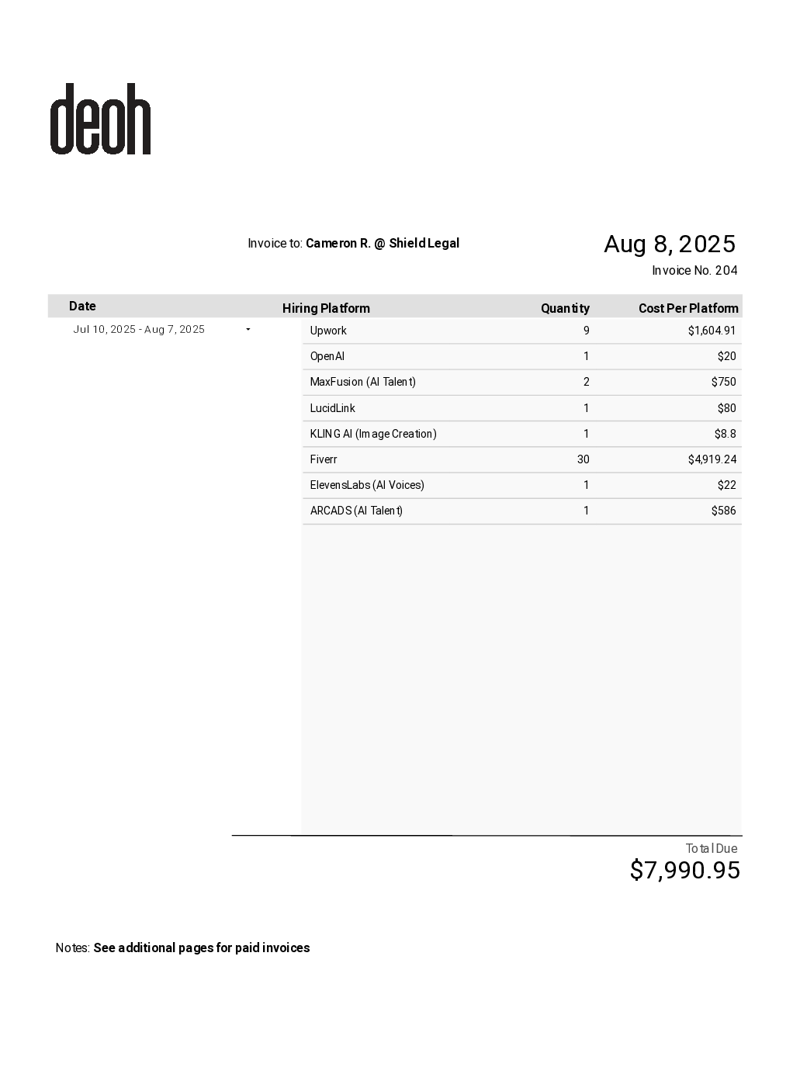Image resolution: width=800 pixels, height=1067 pixels.
Task: Click the Cost Per Platform header
Action: pyautogui.click(x=687, y=308)
